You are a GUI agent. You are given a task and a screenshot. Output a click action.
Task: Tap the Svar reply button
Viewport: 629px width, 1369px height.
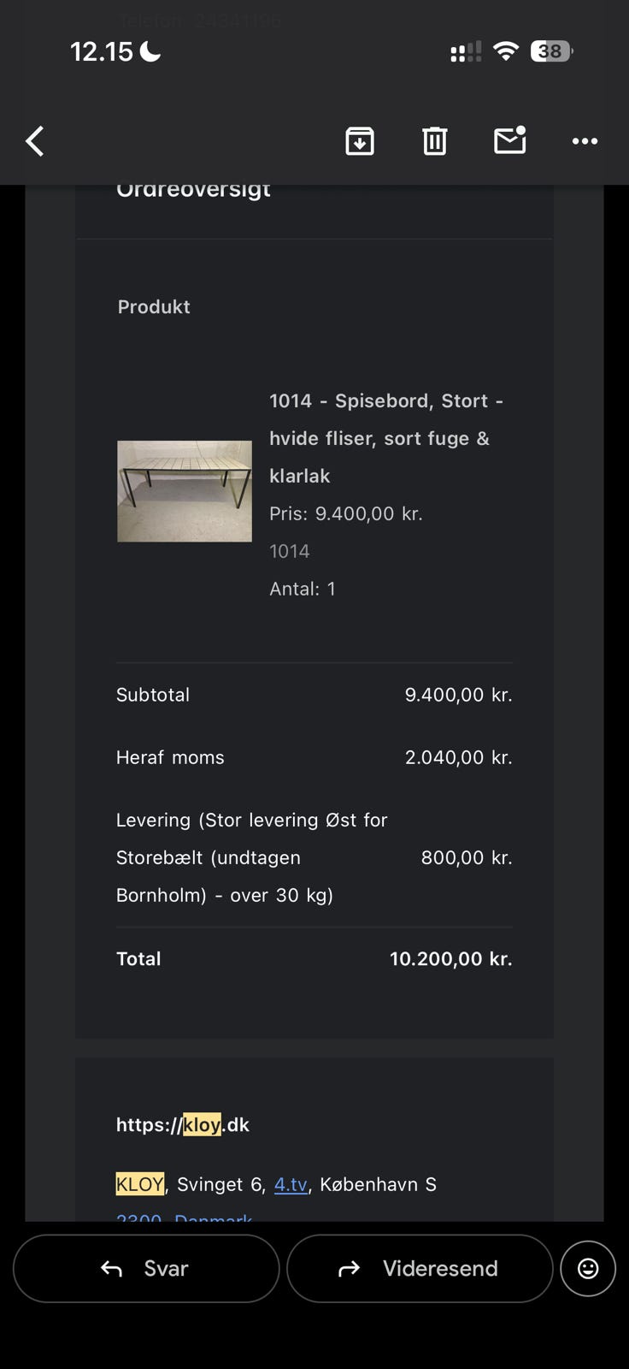[x=146, y=1268]
